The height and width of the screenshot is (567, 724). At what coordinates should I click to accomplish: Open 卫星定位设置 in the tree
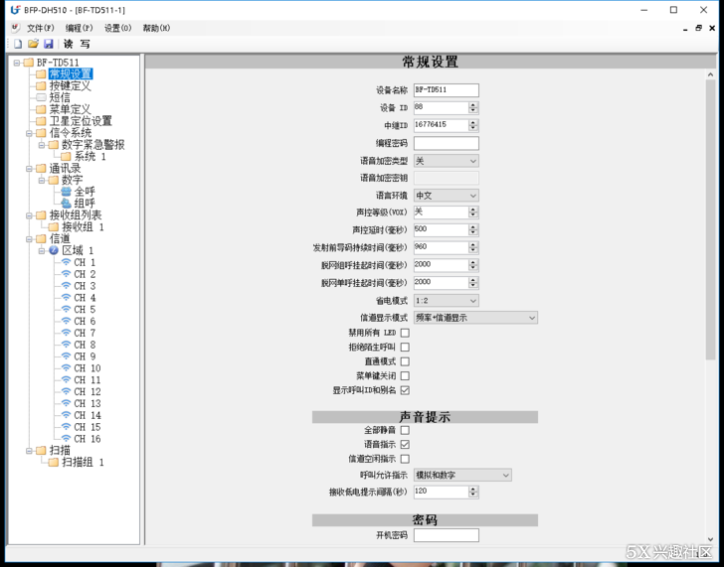click(x=81, y=121)
